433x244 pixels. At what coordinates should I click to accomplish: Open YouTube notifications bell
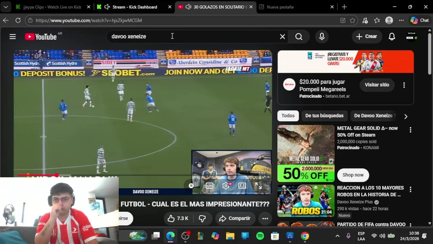(392, 36)
